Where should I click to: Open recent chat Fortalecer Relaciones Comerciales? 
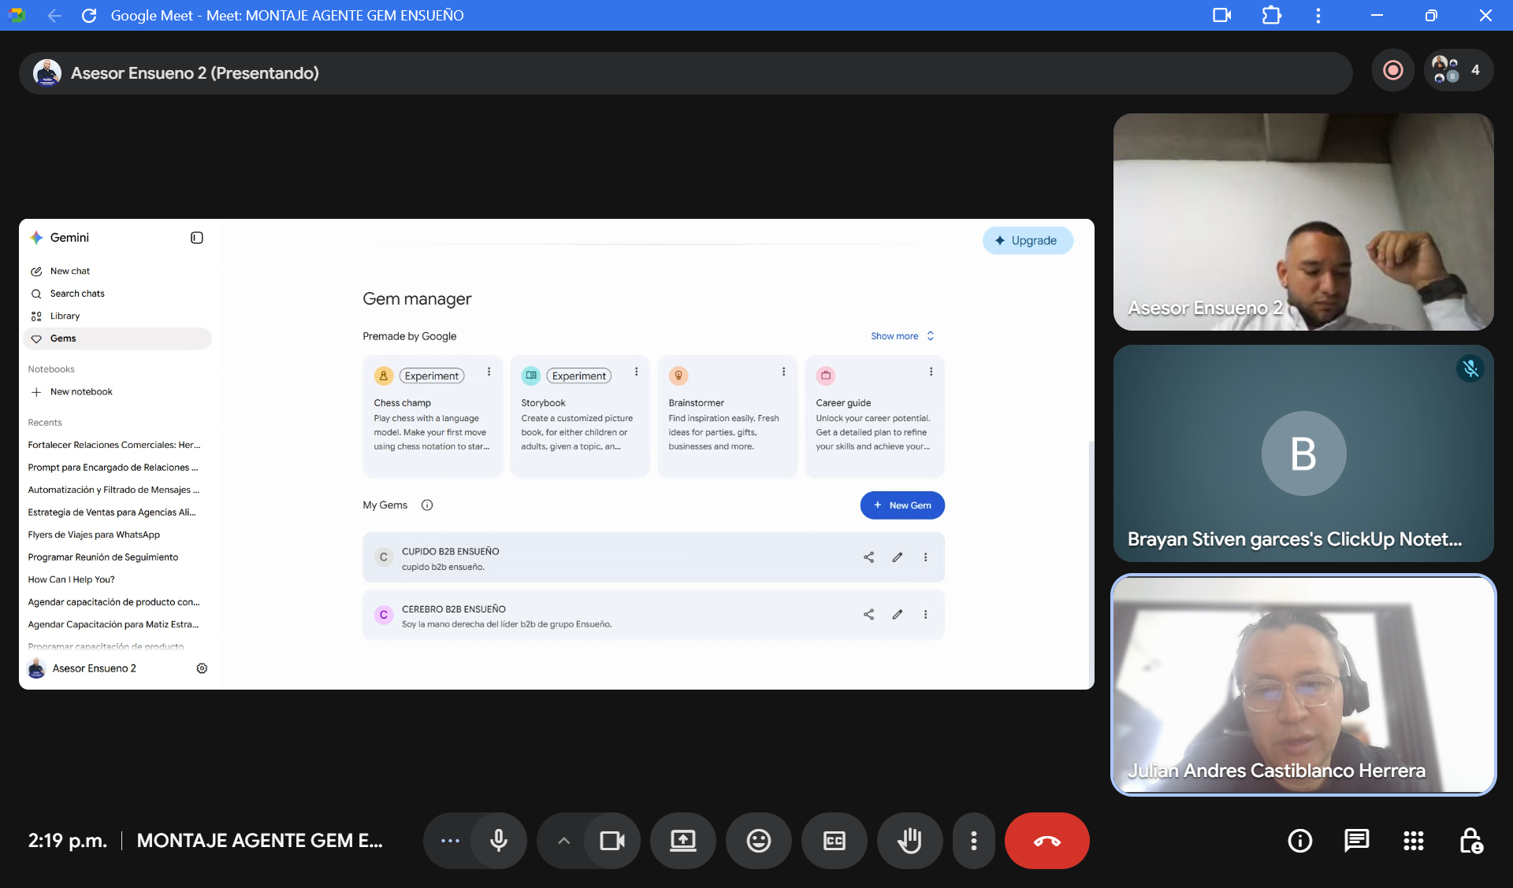[117, 445]
